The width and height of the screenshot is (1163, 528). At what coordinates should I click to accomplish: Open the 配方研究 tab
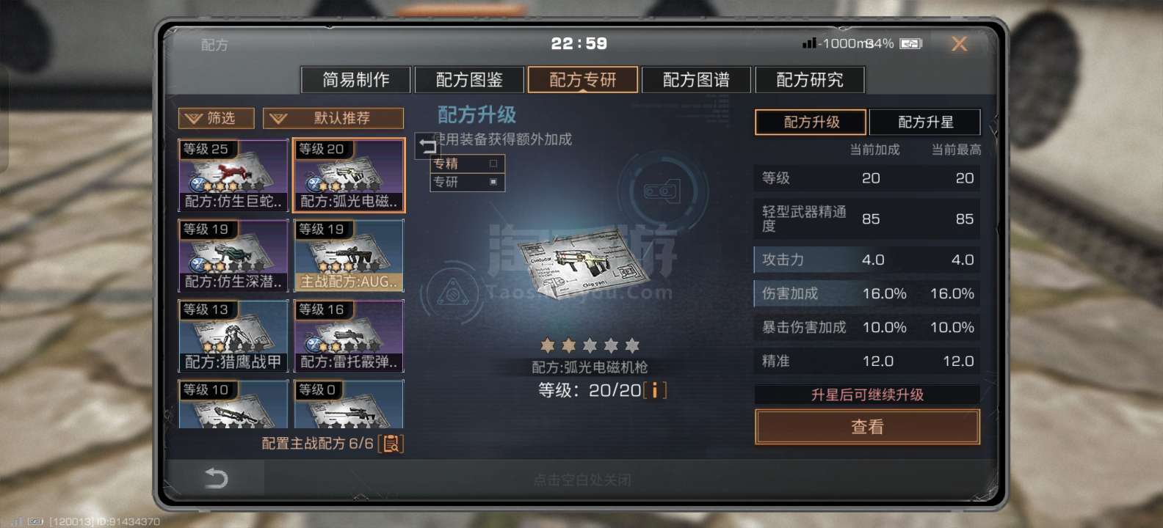[810, 79]
